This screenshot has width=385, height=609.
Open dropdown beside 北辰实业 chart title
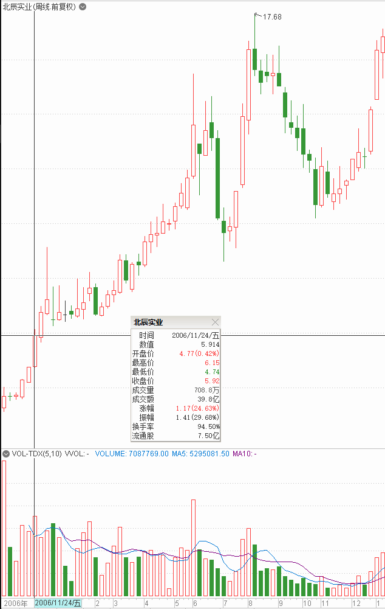[x=83, y=7]
